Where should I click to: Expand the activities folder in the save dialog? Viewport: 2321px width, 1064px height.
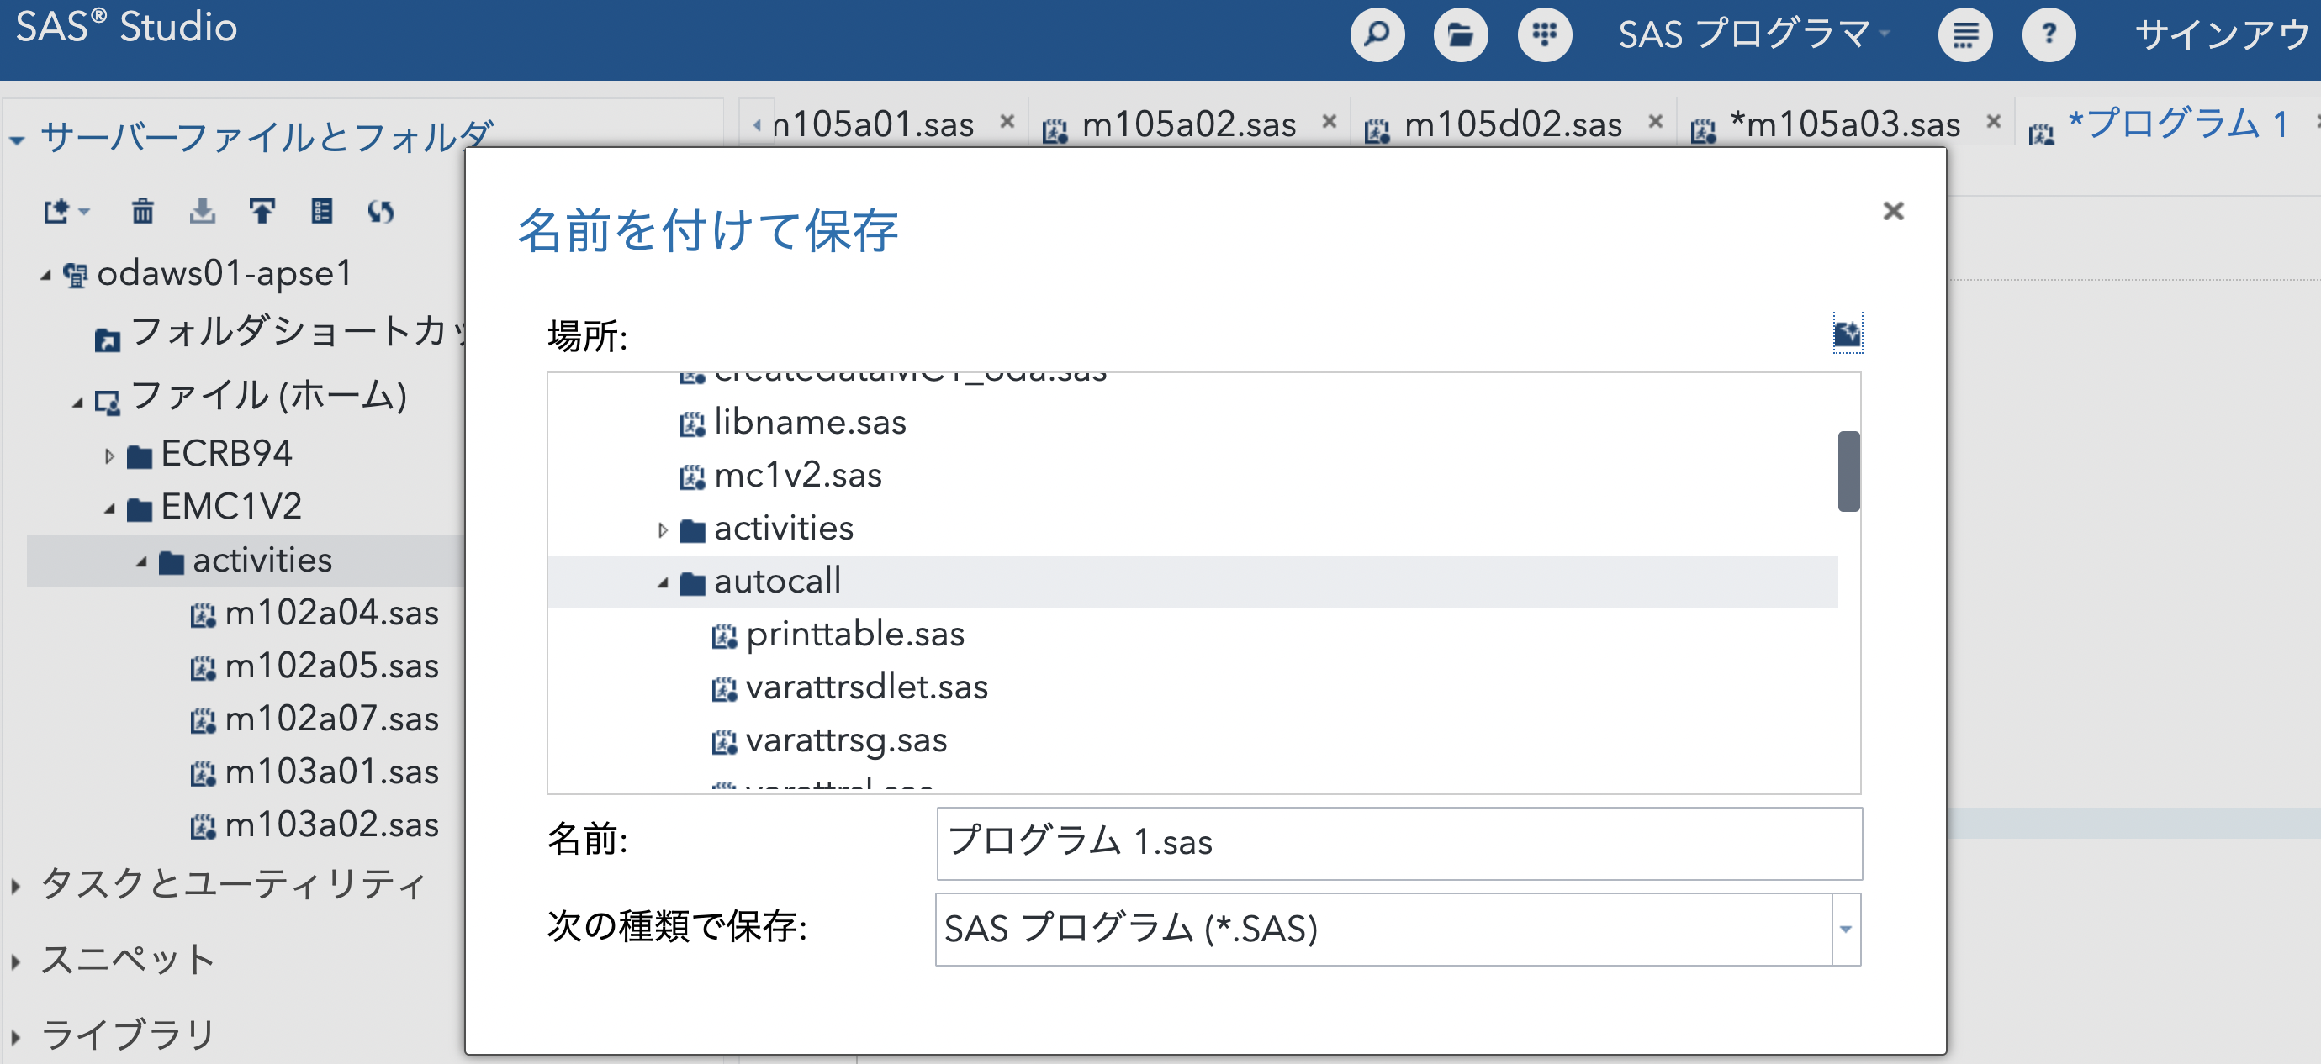[664, 529]
